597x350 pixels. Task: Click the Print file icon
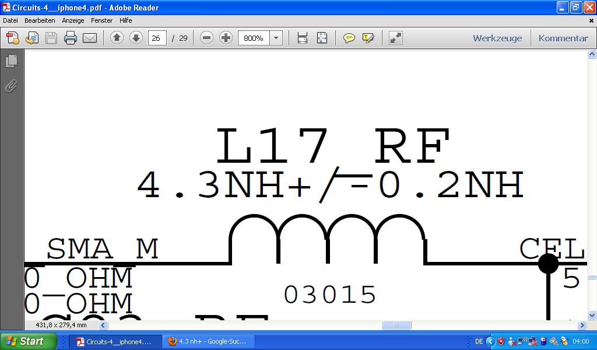click(x=71, y=38)
